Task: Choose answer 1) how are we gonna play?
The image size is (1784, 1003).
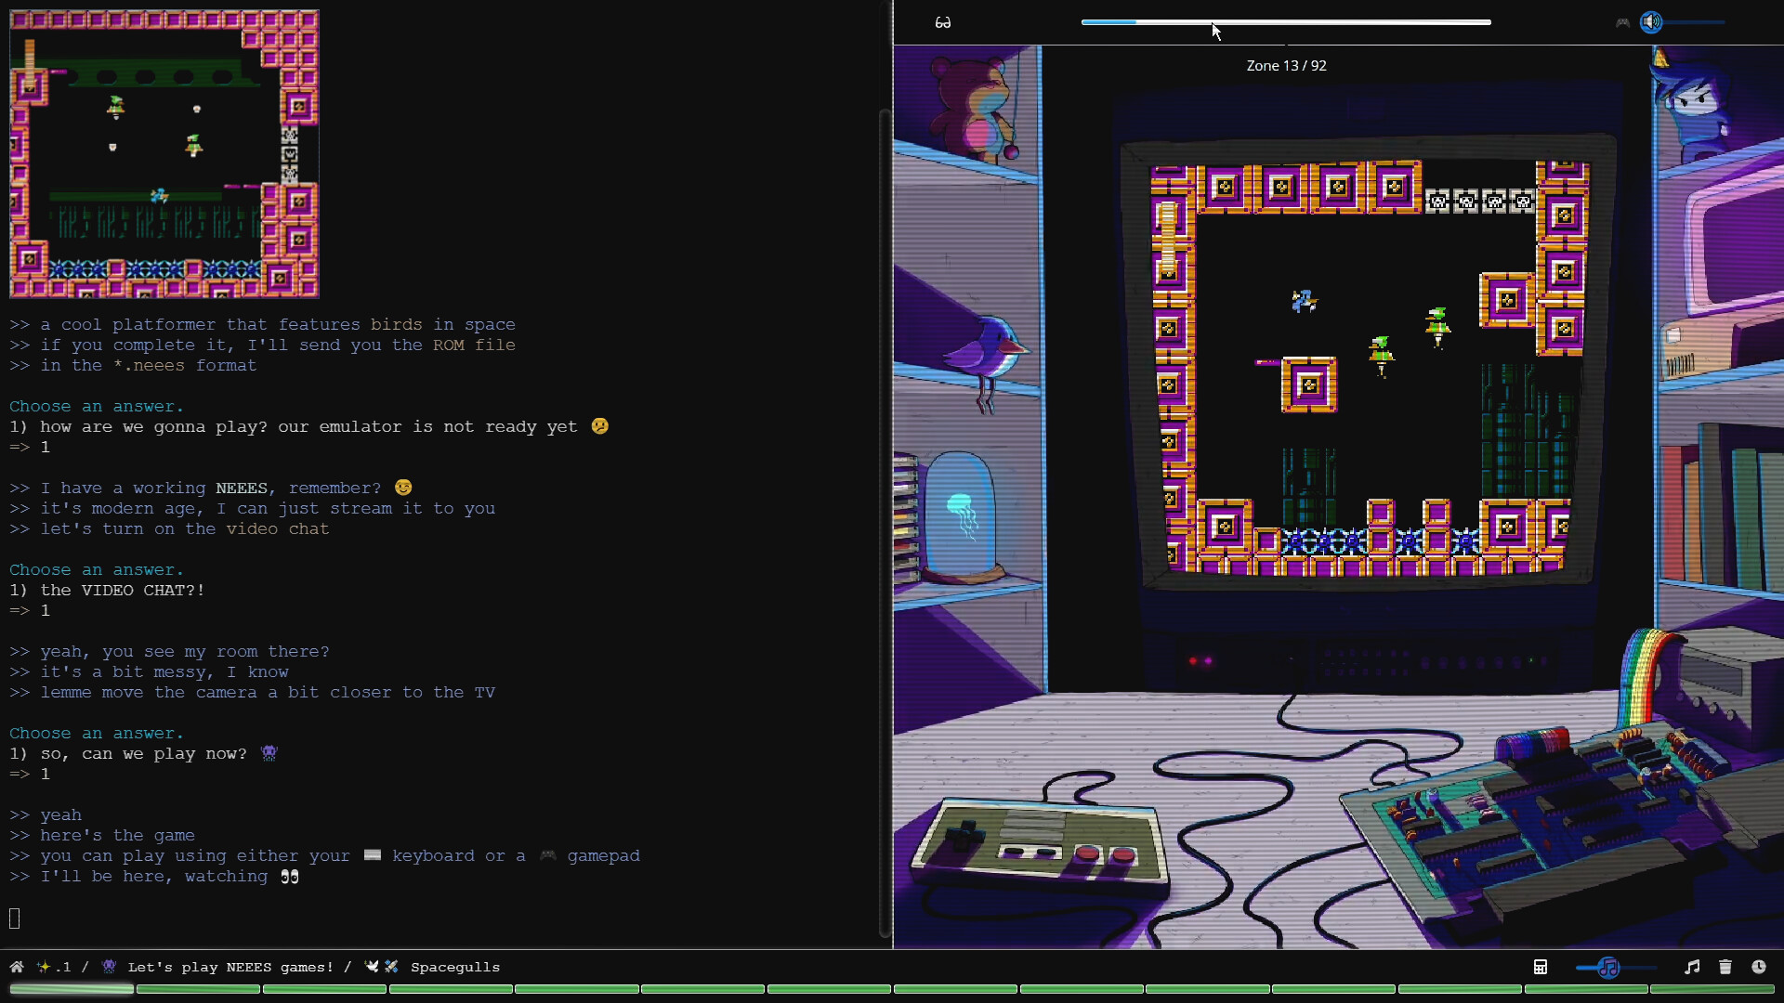Action: tap(307, 427)
